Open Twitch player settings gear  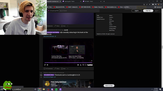[x=78, y=65]
